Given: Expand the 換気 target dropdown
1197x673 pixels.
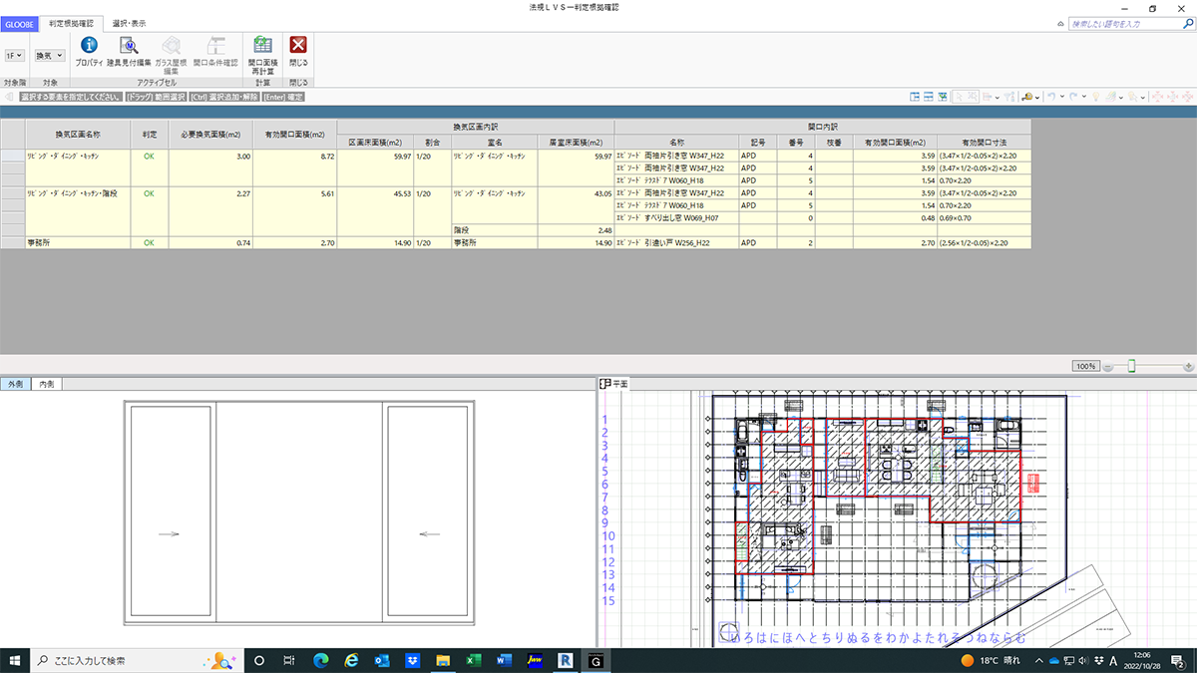Looking at the screenshot, I should click(49, 56).
